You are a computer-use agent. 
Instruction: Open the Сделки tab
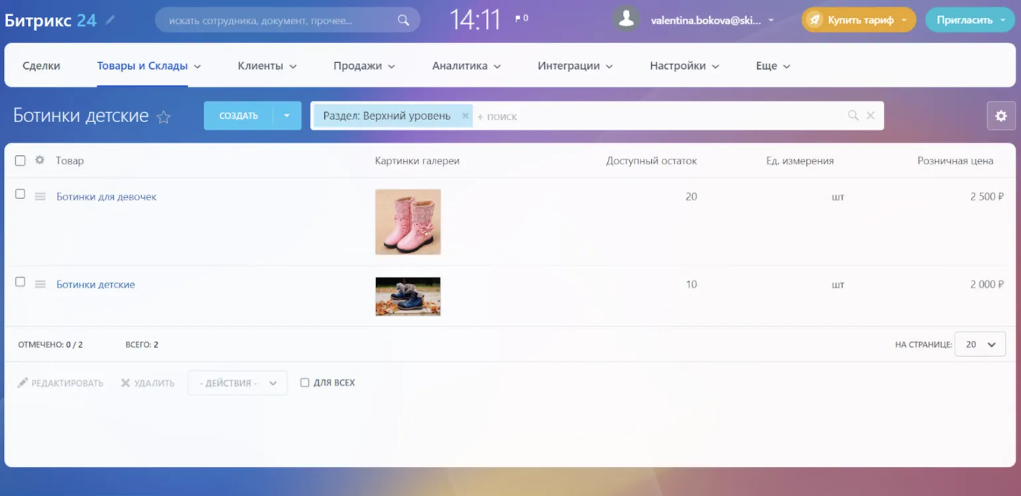coord(41,66)
